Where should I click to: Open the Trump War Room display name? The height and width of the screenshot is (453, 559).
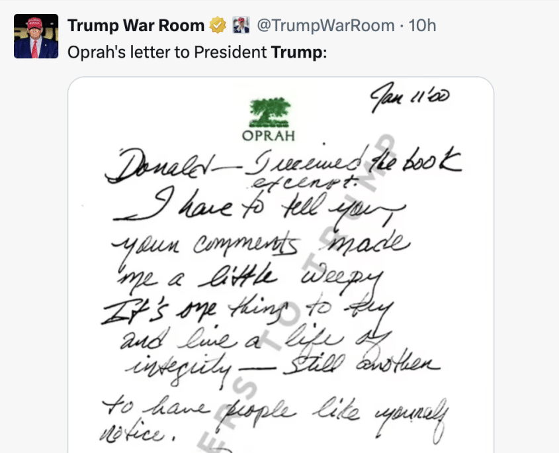click(x=136, y=26)
